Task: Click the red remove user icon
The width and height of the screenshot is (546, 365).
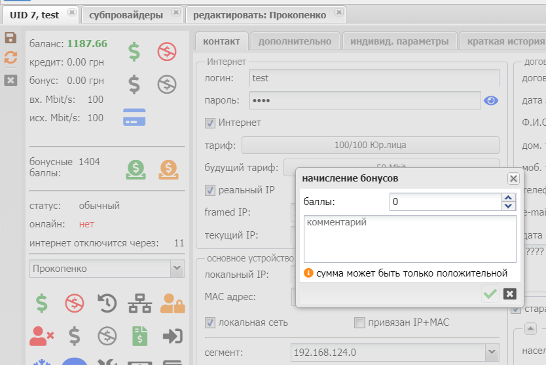Action: coord(41,336)
